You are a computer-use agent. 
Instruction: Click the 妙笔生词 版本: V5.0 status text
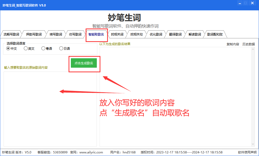pyautogui.click(x=17, y=152)
